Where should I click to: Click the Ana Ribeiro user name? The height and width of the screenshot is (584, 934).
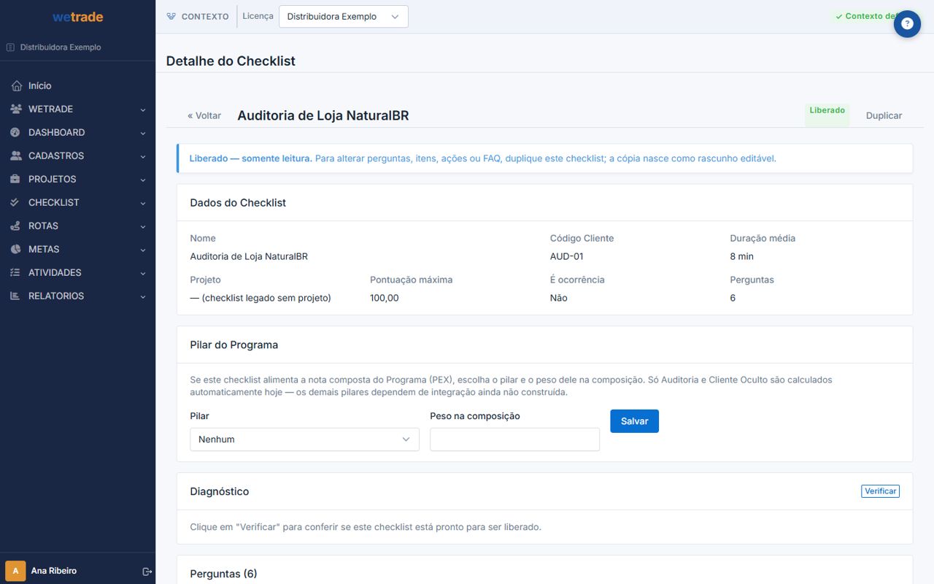(54, 571)
